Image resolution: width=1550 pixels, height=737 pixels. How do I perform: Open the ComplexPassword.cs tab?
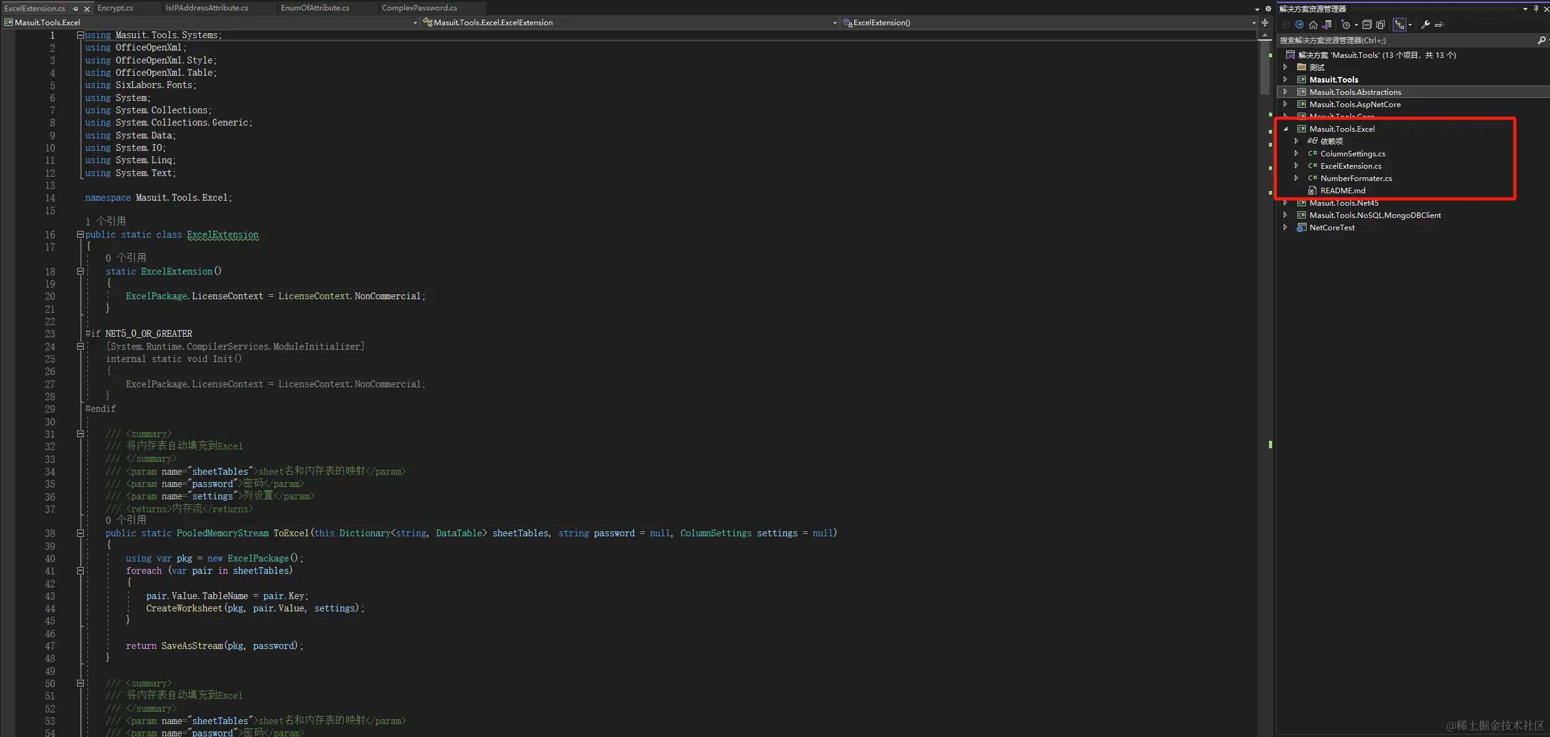point(419,8)
